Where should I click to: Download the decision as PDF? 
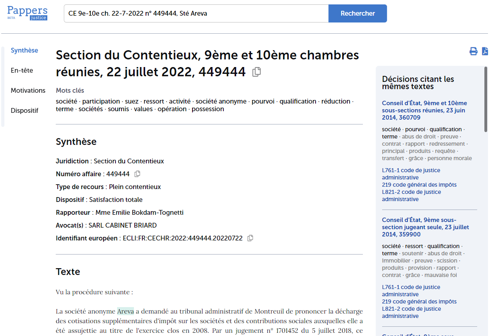point(486,51)
